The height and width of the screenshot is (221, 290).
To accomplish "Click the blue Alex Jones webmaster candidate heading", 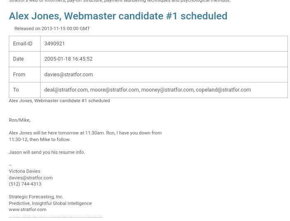I will point(118,16).
